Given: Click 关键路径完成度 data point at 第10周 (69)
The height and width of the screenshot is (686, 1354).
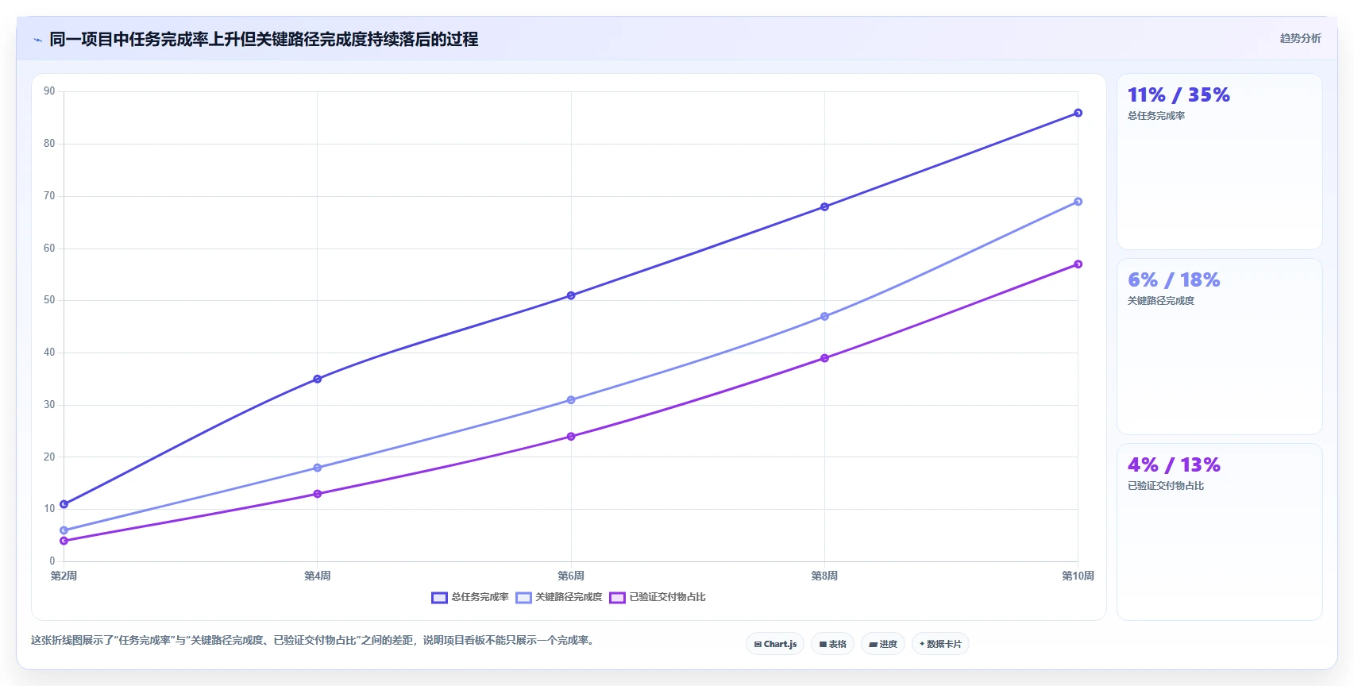Looking at the screenshot, I should tap(1078, 202).
